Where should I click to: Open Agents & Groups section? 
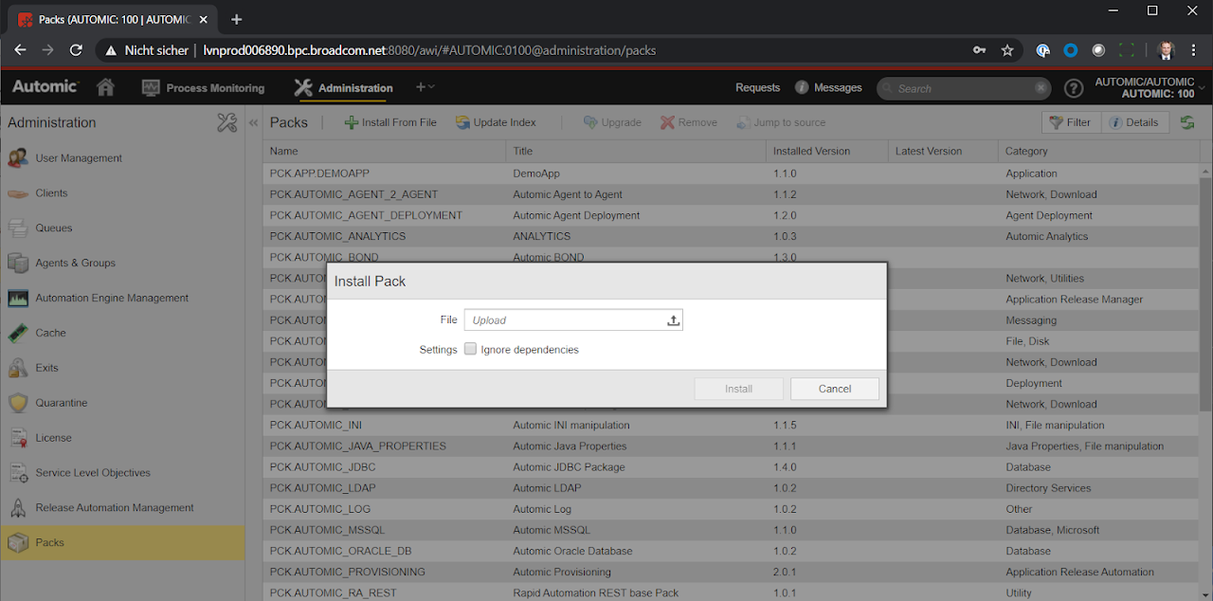click(x=122, y=263)
